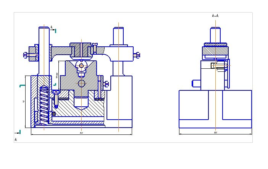Click the teal section arrow at bottom-left corner

coord(17,132)
